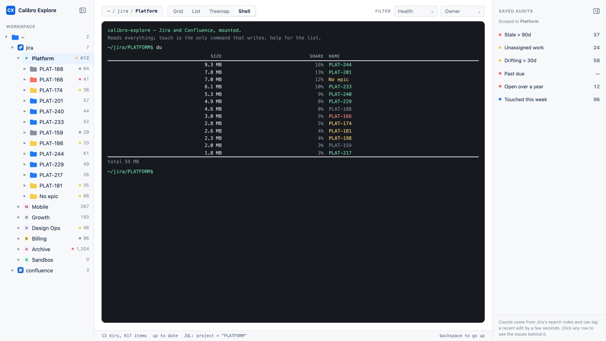Click the JQL project query in status bar
This screenshot has height=341, width=606.
click(x=215, y=336)
